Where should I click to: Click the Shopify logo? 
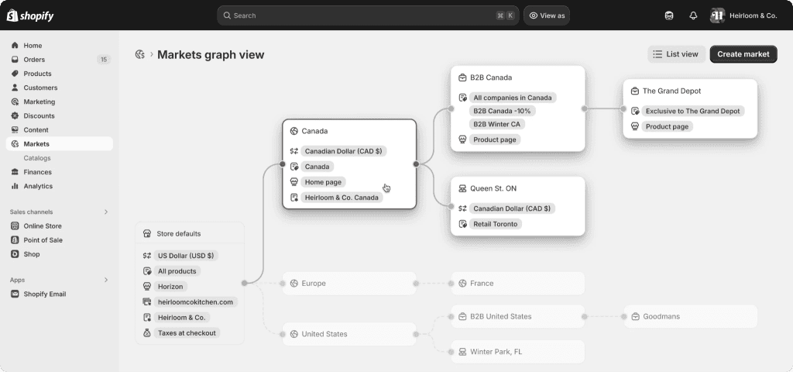(30, 15)
